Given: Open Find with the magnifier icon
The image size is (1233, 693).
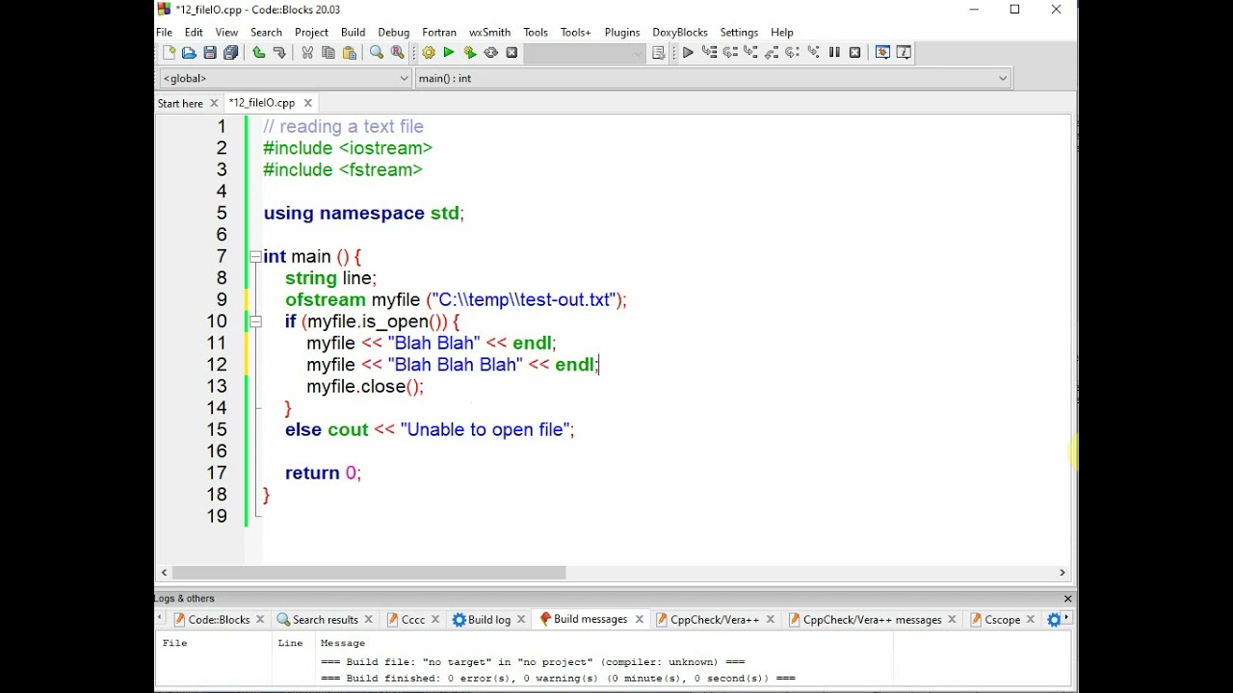Looking at the screenshot, I should 377,53.
